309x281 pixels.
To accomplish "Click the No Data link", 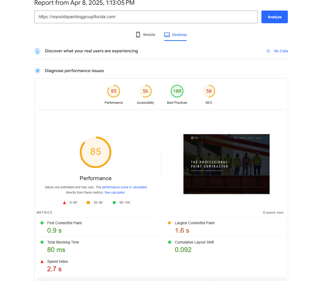I will 281,51.
